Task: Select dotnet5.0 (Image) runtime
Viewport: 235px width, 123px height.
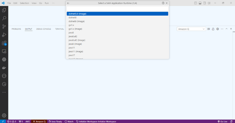Action: pyautogui.click(x=117, y=14)
